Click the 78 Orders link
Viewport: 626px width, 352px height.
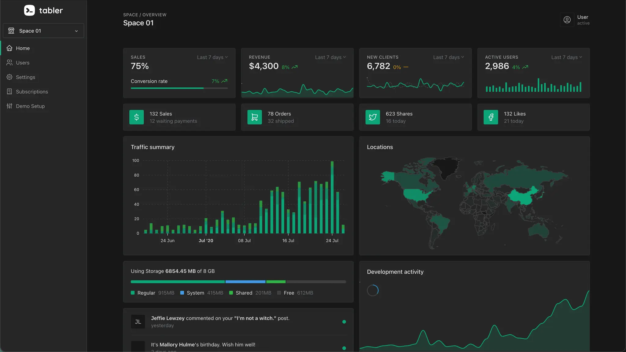279,114
